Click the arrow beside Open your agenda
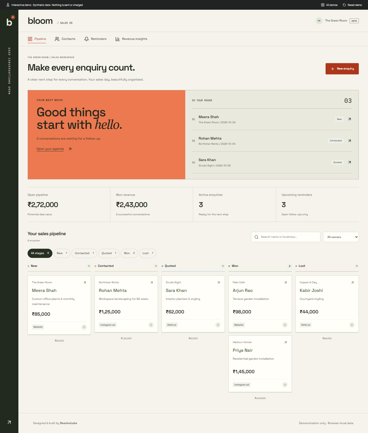This screenshot has height=433, width=368. (x=70, y=149)
